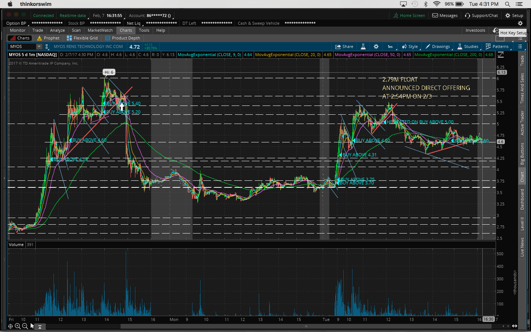This screenshot has width=531, height=332.
Task: Click the Wi-Fi icon in menu bar
Action: tap(437, 4)
